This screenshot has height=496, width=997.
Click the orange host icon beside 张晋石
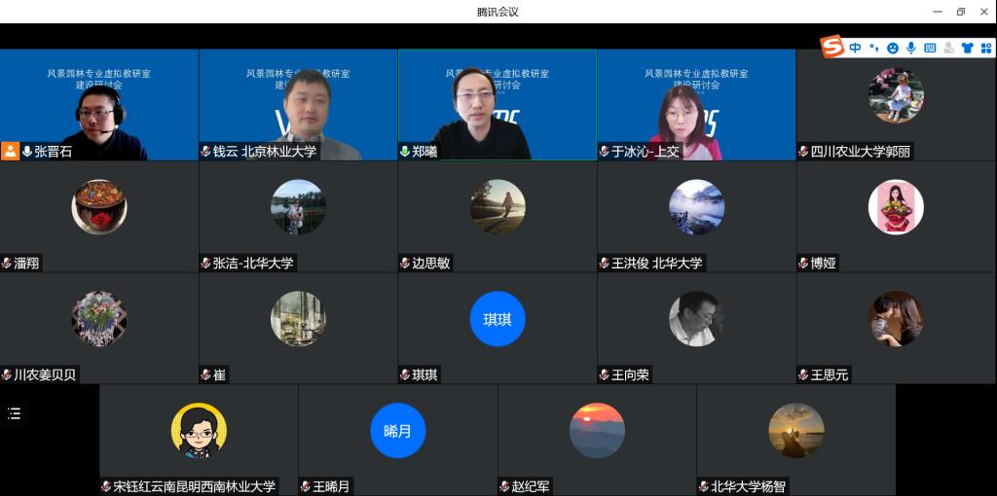point(10,151)
